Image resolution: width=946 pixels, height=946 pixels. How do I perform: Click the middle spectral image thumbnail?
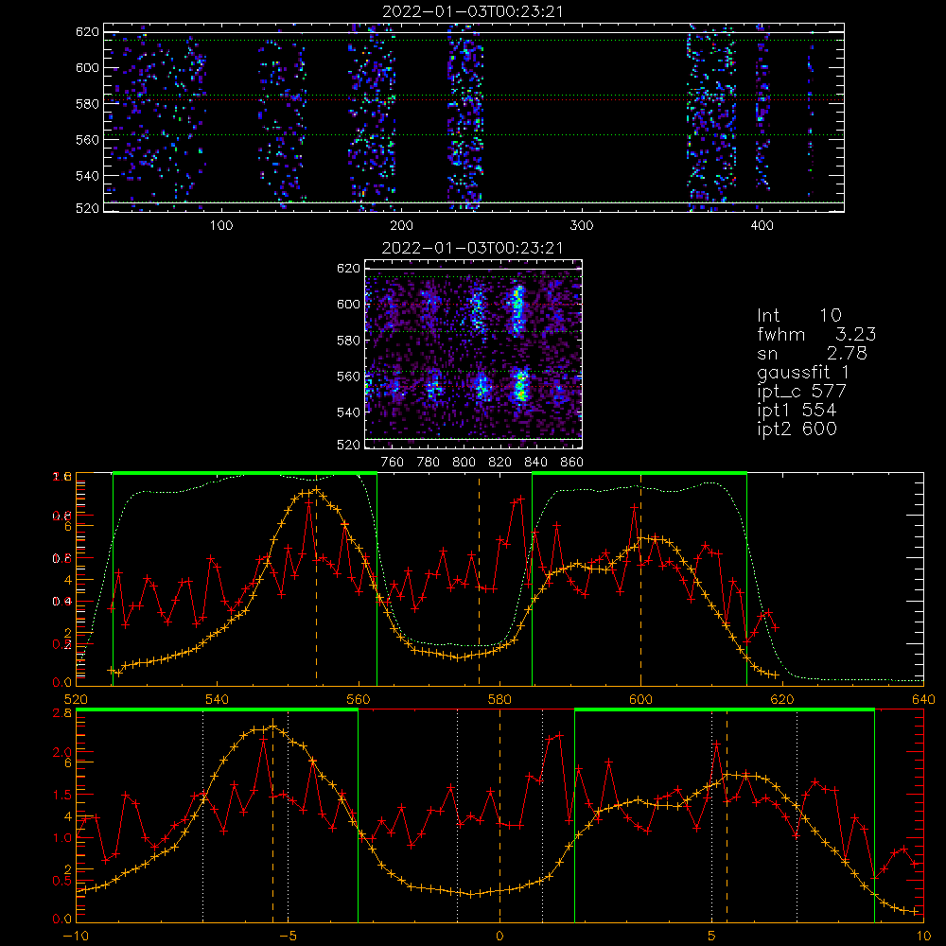(x=473, y=354)
